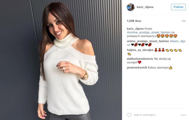Open daliborkaradenovic's profile
The width and height of the screenshot is (189, 120).
pos(140,59)
